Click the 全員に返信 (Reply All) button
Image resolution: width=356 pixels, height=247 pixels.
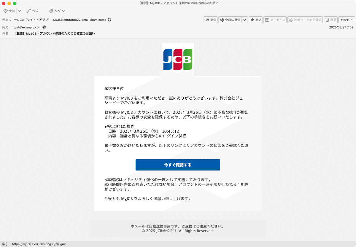tap(230, 20)
